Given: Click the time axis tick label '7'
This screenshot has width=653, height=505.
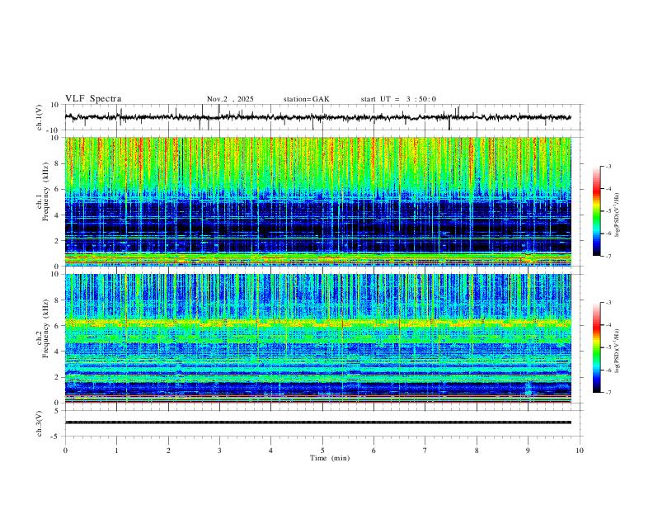Looking at the screenshot, I should [425, 451].
